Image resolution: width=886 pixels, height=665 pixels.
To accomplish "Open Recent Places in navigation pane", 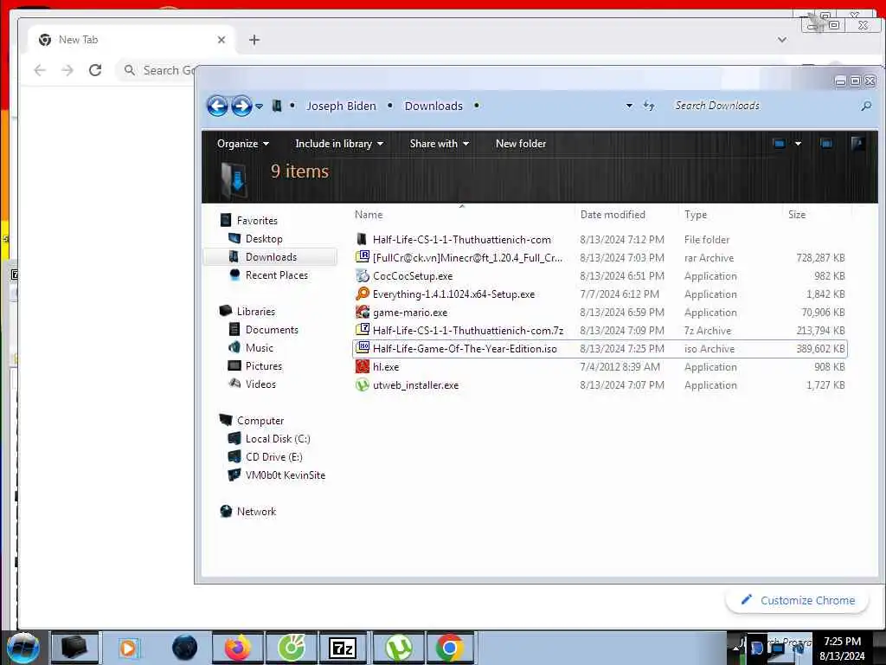I will [276, 274].
